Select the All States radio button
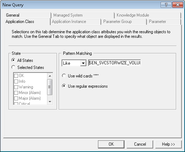 [x=13, y=60]
